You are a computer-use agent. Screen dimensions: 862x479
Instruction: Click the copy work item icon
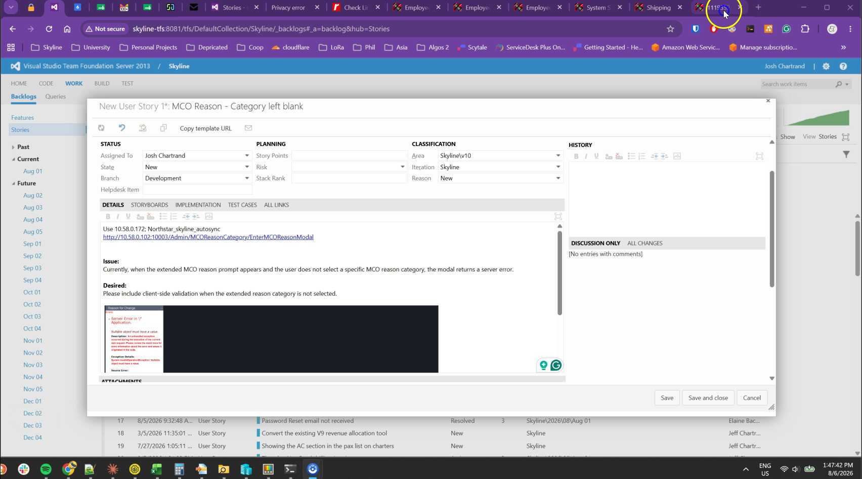pyautogui.click(x=163, y=128)
